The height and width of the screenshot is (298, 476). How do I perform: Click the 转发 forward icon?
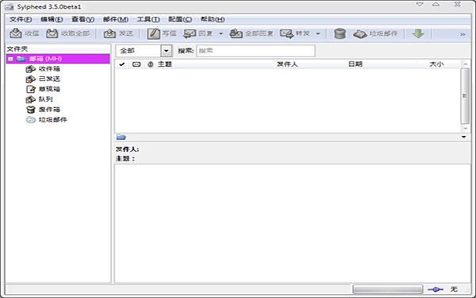[x=286, y=33]
